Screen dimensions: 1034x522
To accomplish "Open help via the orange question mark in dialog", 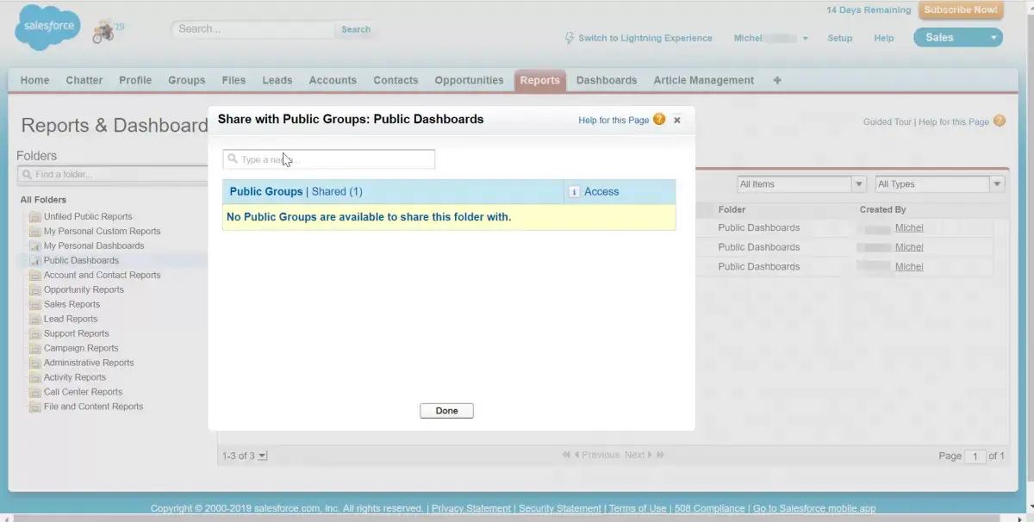I will (x=659, y=120).
